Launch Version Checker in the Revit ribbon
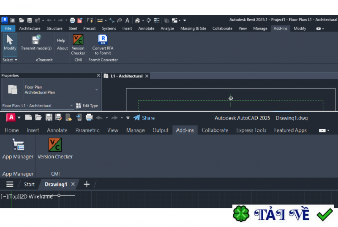Image resolution: width=338 pixels, height=227 pixels. click(78, 45)
